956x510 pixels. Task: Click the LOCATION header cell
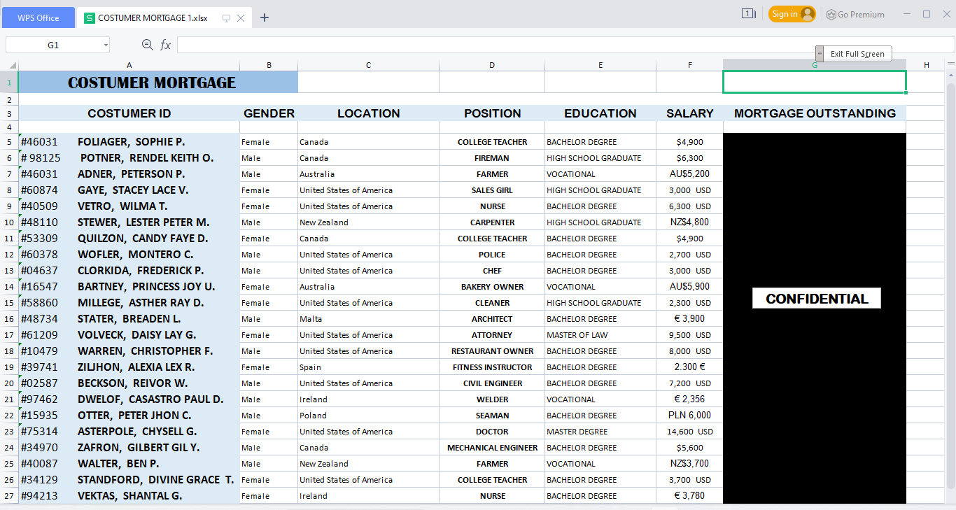pyautogui.click(x=368, y=113)
